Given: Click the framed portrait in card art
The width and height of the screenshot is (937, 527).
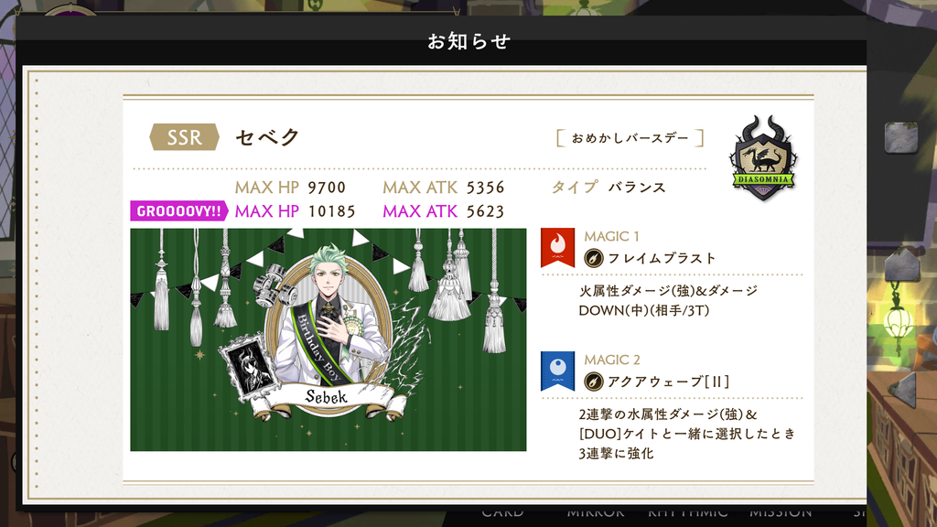Looking at the screenshot, I should point(248,364).
